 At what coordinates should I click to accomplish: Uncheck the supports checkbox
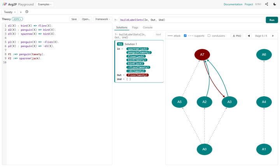[x=185, y=36]
